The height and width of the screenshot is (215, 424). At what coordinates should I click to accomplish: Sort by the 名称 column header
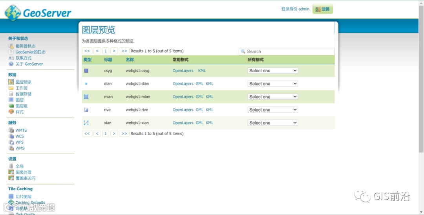tap(130, 60)
